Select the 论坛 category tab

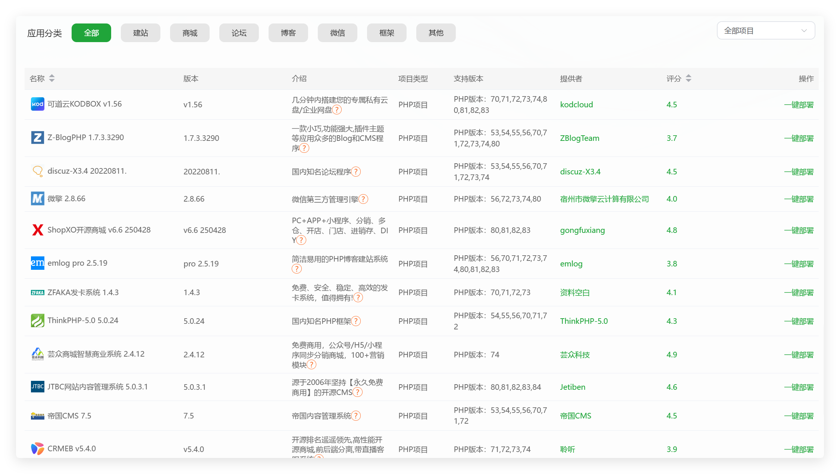239,33
